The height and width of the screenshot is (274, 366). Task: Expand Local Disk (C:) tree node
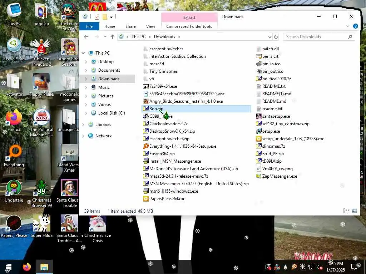(x=86, y=113)
